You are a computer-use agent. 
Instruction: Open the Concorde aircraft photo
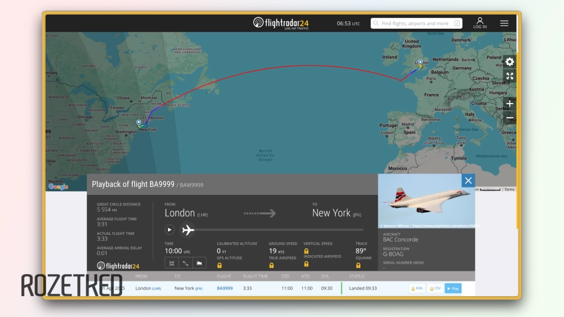426,202
